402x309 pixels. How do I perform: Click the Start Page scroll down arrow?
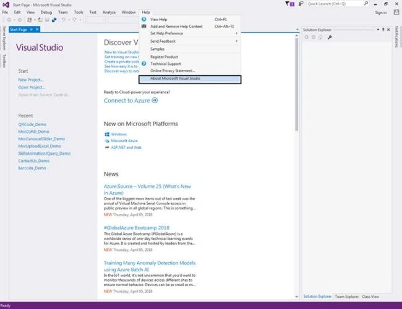click(297, 297)
